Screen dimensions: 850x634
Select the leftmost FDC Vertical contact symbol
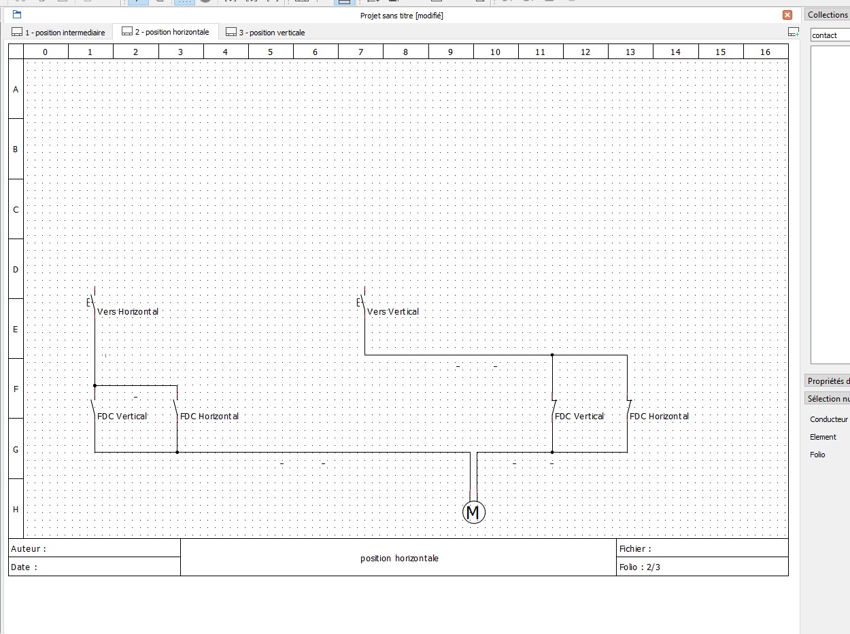click(x=94, y=407)
